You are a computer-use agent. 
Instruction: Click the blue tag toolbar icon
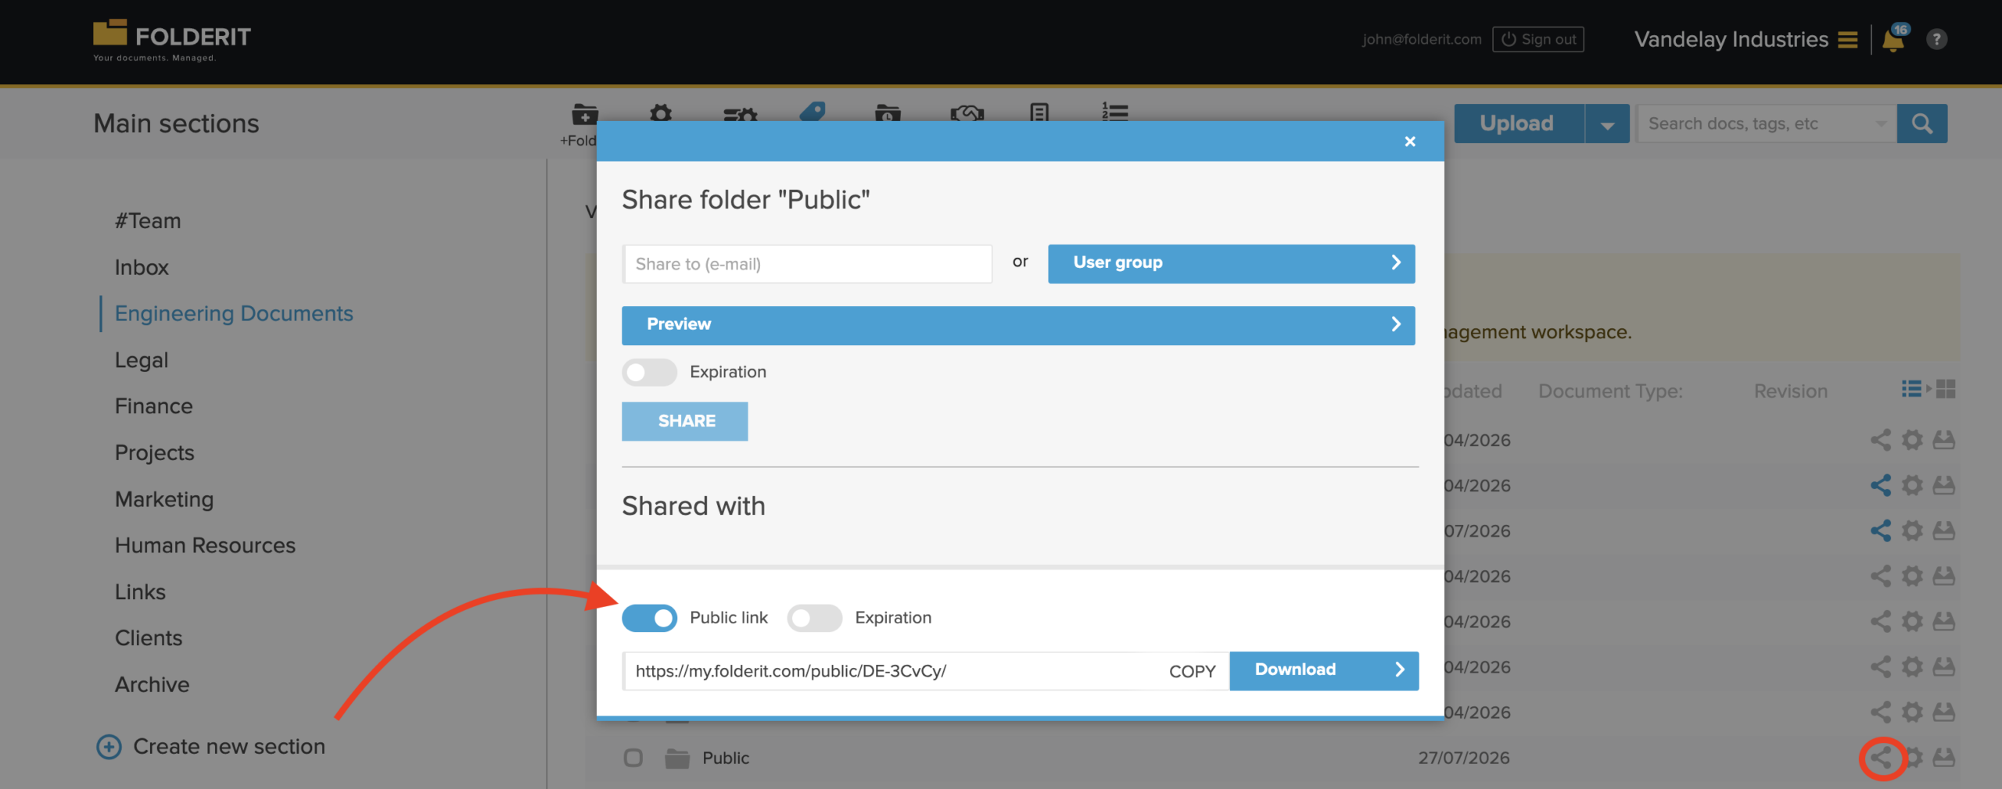tap(813, 112)
